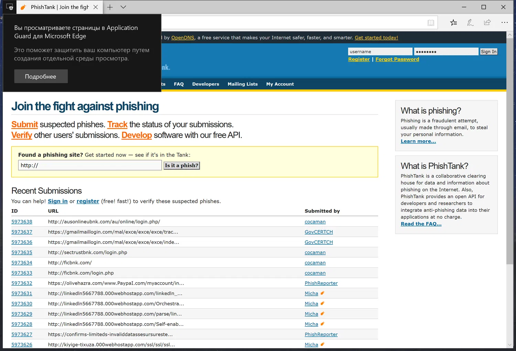Select the PhishTank tab title
The image size is (516, 351).
[60, 7]
